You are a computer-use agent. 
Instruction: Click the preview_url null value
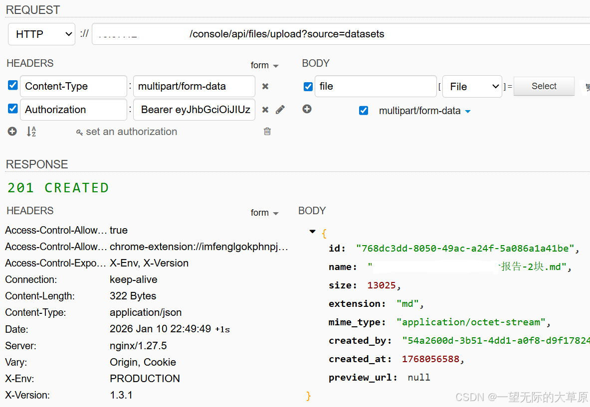click(x=419, y=377)
